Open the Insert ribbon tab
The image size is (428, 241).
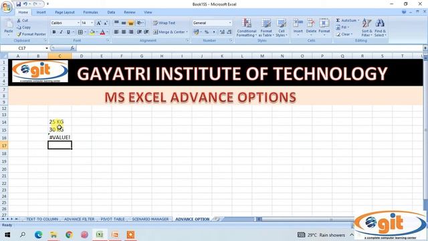41,12
